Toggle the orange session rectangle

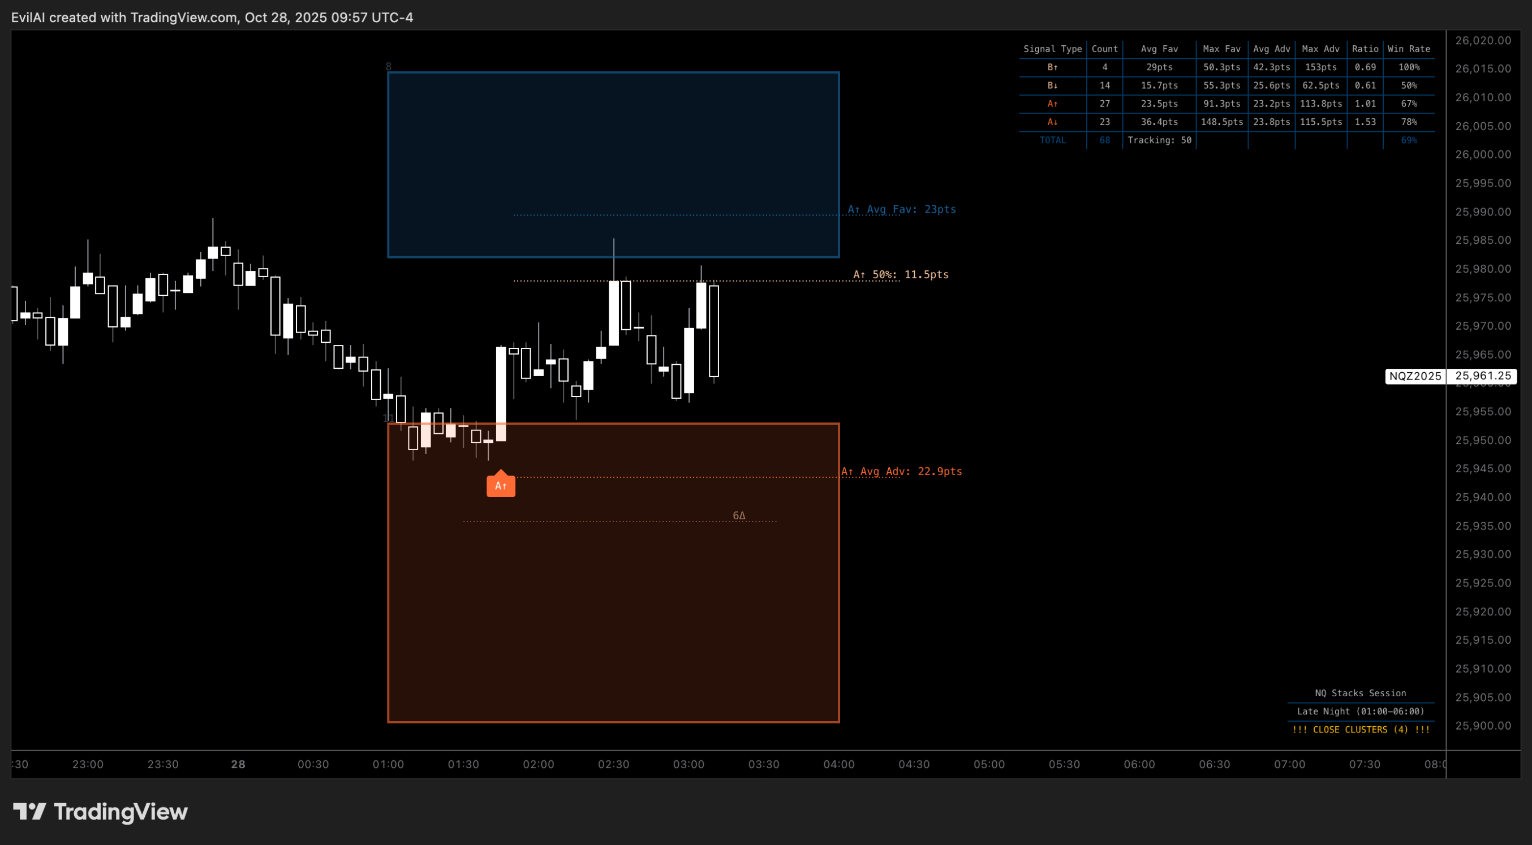coord(613,624)
